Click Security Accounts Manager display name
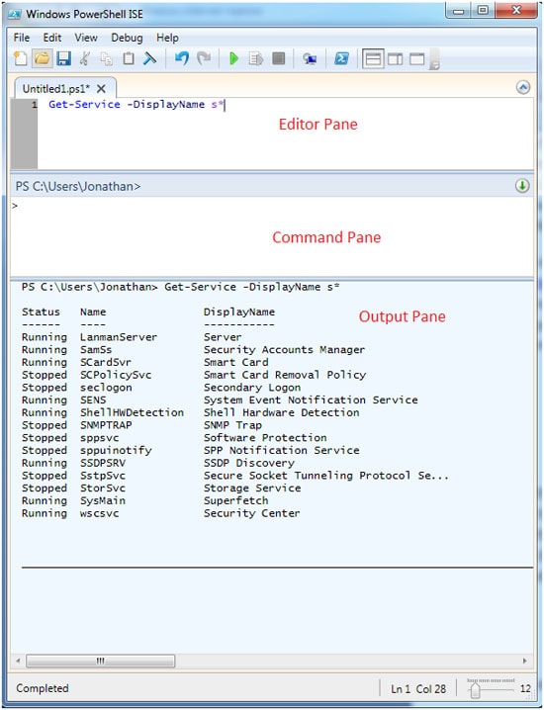Screen dimensions: 544x710 [284, 350]
